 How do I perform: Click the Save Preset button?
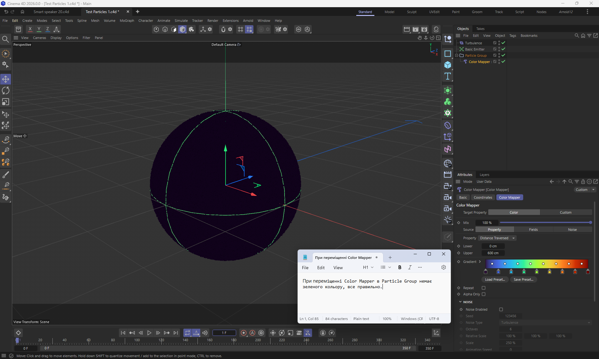pos(523,279)
